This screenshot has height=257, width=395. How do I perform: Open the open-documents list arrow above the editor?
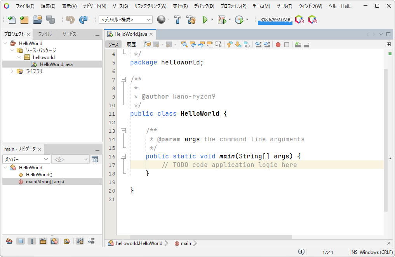pos(381,34)
